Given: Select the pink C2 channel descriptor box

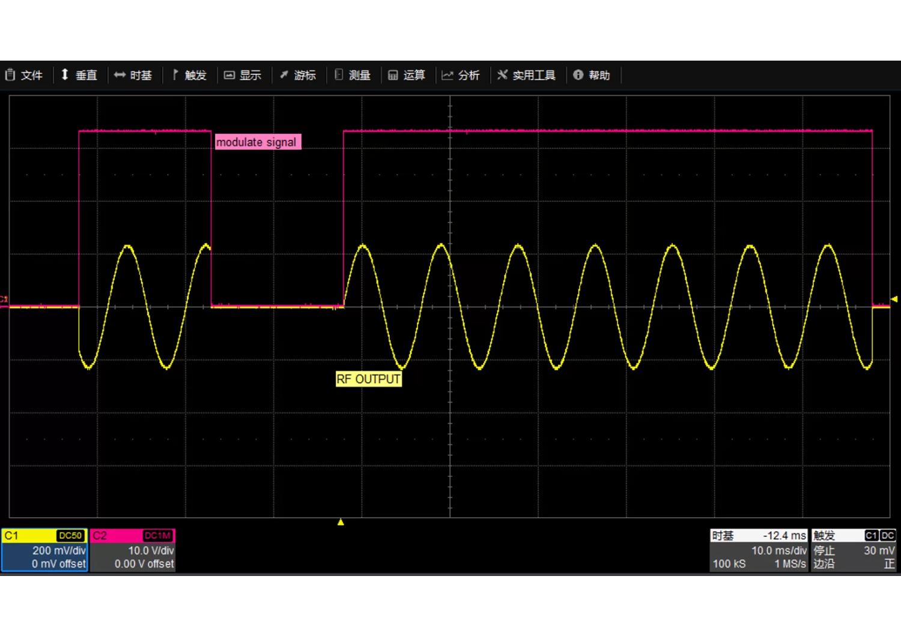Looking at the screenshot, I should [x=132, y=550].
